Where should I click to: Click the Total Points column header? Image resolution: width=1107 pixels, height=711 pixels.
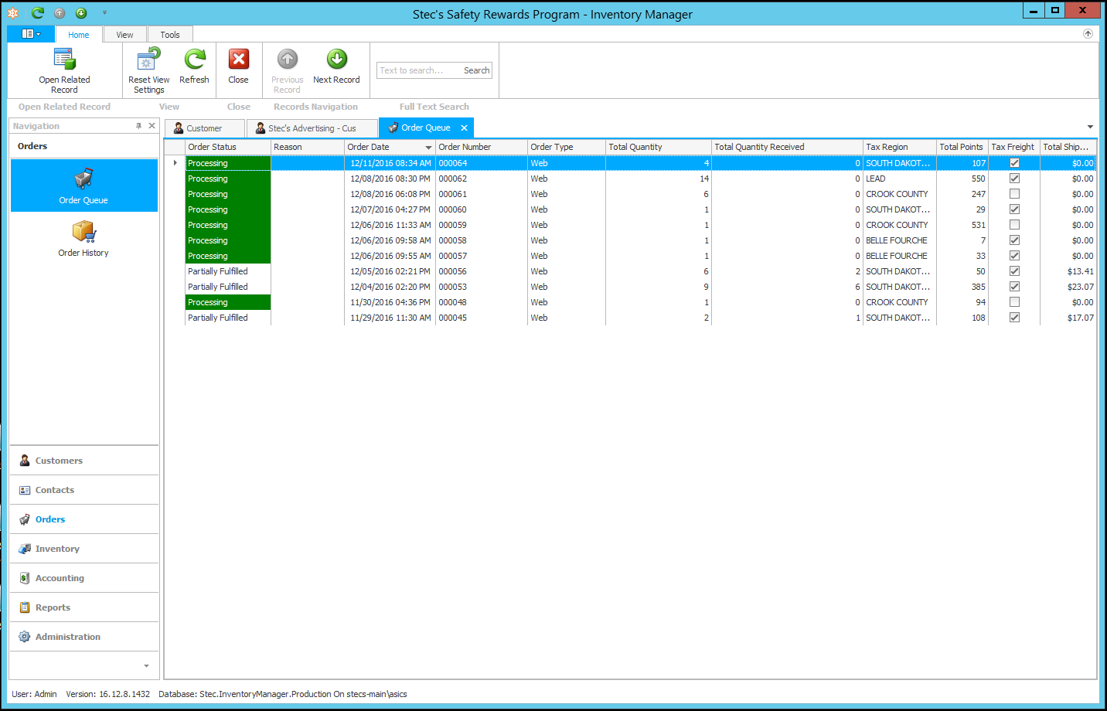coord(962,147)
